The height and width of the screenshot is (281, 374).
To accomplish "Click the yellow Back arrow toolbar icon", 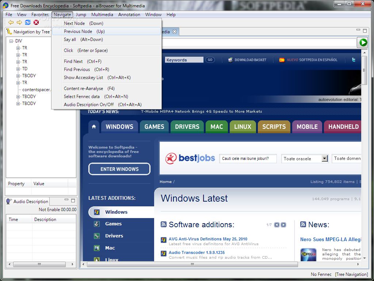I will (11, 22).
